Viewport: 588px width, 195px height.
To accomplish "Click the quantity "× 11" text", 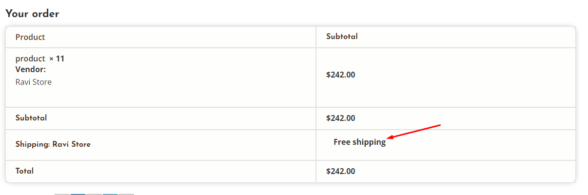I will [57, 58].
